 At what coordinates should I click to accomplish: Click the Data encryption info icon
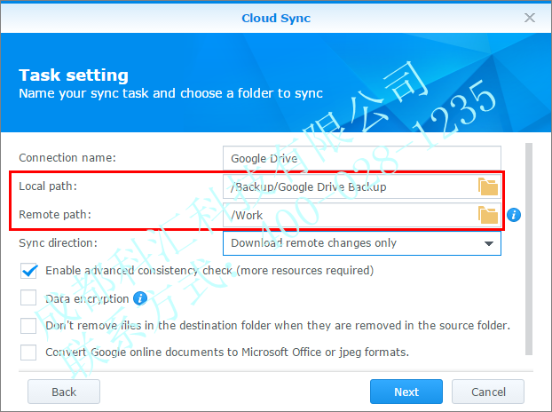point(139,298)
